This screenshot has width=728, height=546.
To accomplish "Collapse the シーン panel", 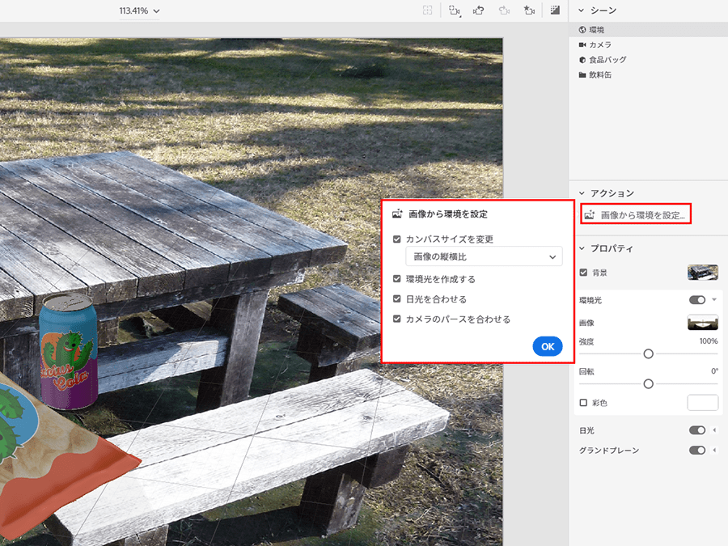I will (x=582, y=11).
